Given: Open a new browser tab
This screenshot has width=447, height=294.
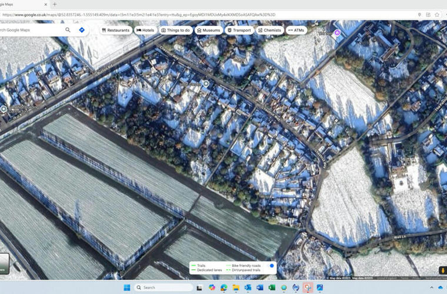Looking at the screenshot, I should coord(55,4).
